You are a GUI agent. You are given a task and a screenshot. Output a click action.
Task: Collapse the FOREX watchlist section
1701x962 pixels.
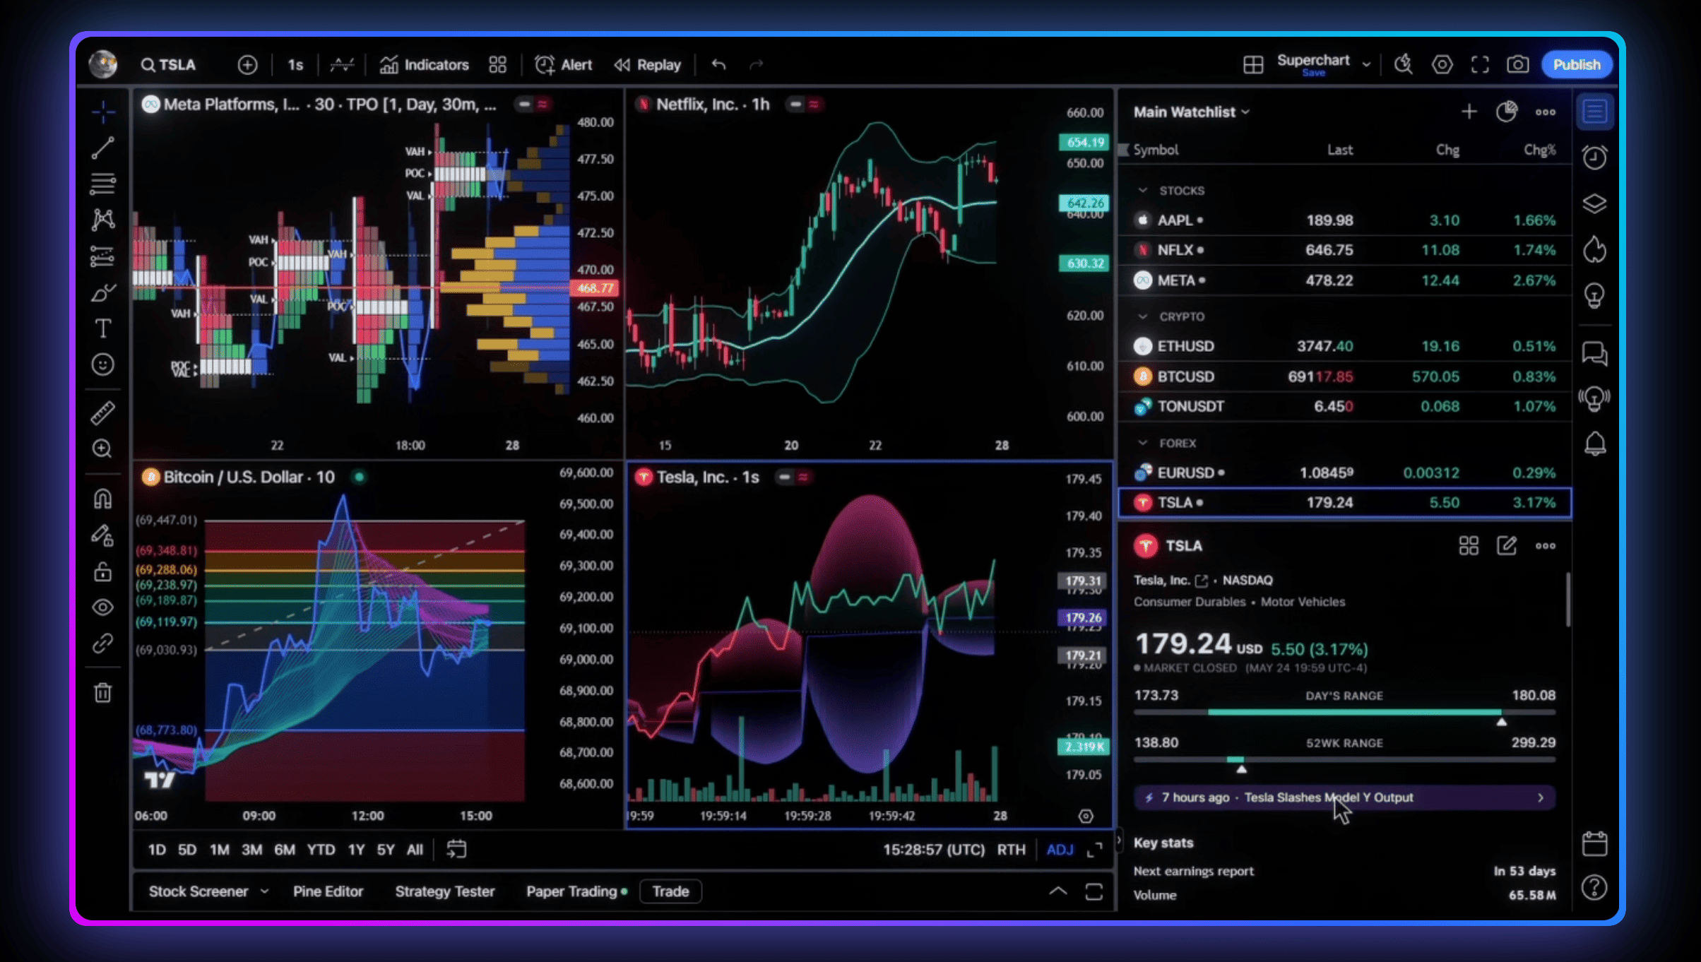pos(1143,443)
